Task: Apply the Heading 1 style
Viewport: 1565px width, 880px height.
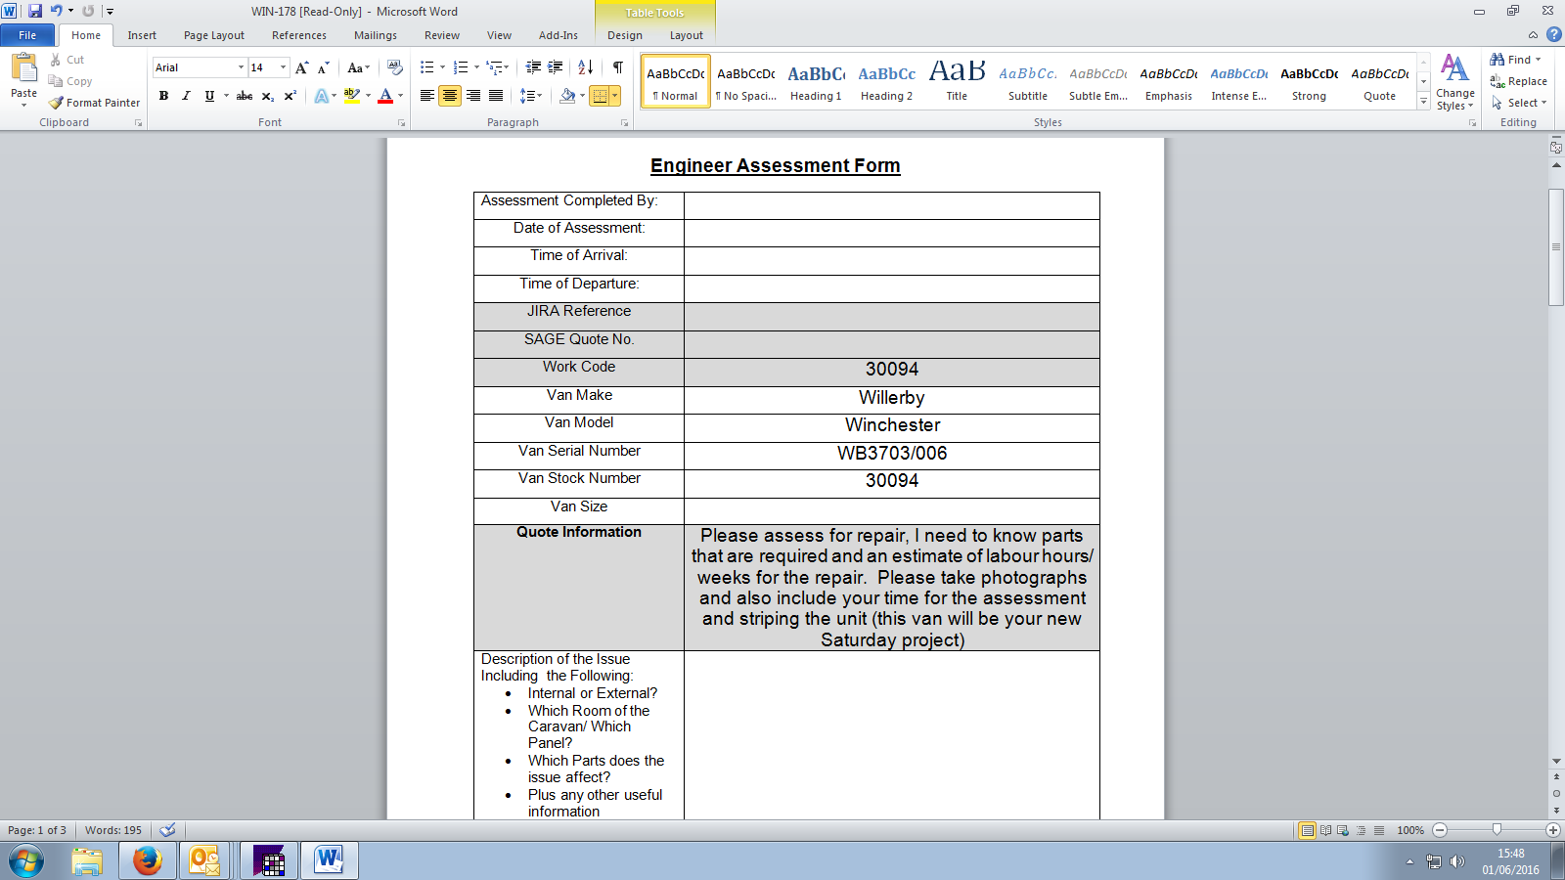Action: (x=816, y=81)
